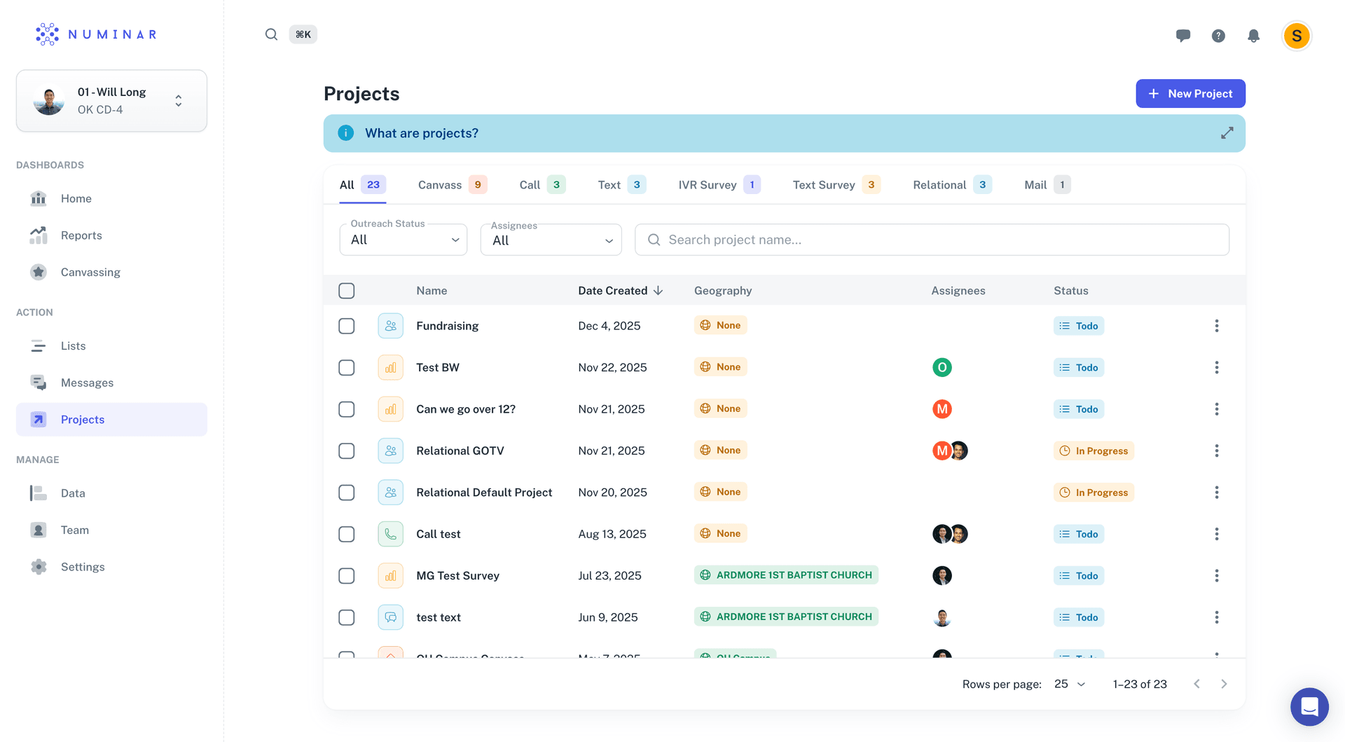The height and width of the screenshot is (742, 1345).
Task: Switch to the Canvass tab
Action: click(x=452, y=185)
